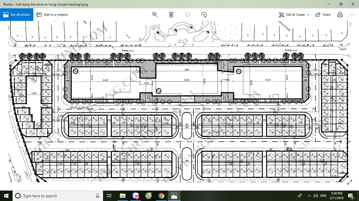Viewport: 359px width, 201px height.
Task: Open File Explorer from the taskbar
Action: 122,196
